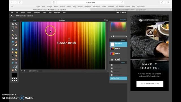Select the Eraser tool
Image resolution: width=181 pixels, height=102 pixels.
pos(13,38)
